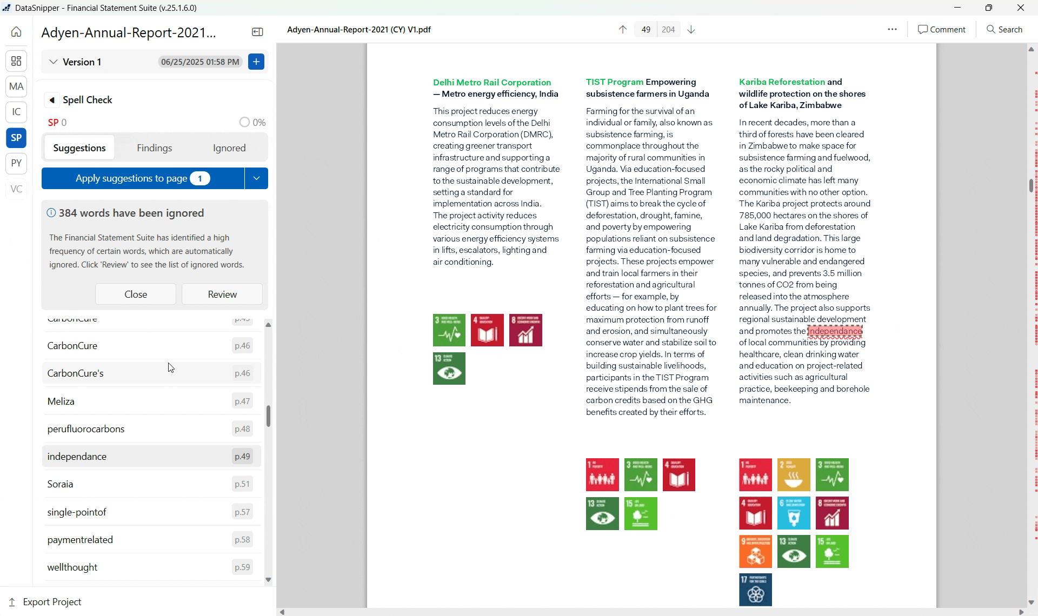Collapse the side panel with panel icon
Screen dimensions: 1038x616
[x=257, y=32]
